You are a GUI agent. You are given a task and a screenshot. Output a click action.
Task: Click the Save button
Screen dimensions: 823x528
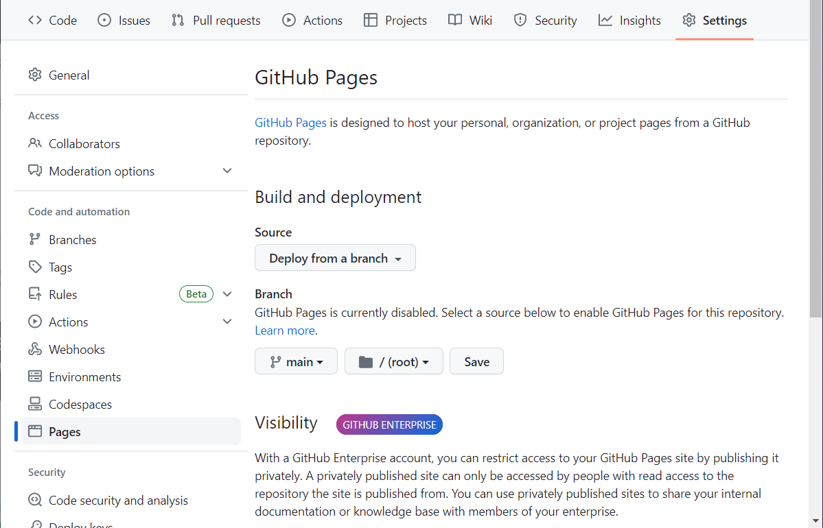tap(476, 361)
